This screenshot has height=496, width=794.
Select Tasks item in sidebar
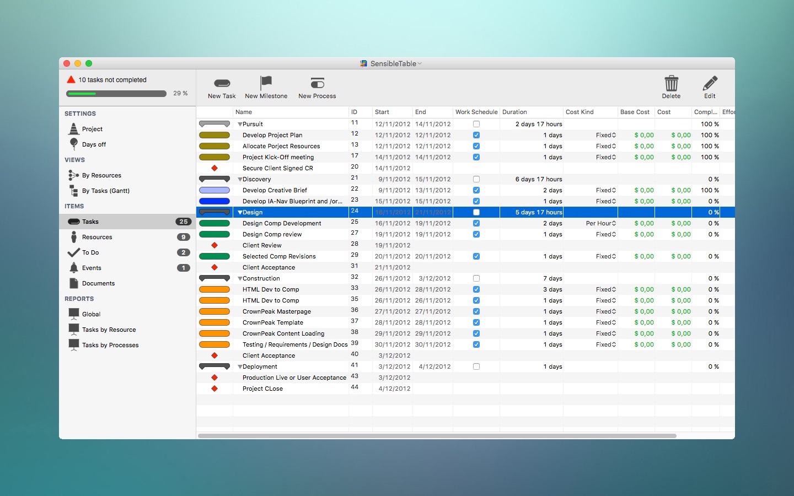pyautogui.click(x=127, y=222)
